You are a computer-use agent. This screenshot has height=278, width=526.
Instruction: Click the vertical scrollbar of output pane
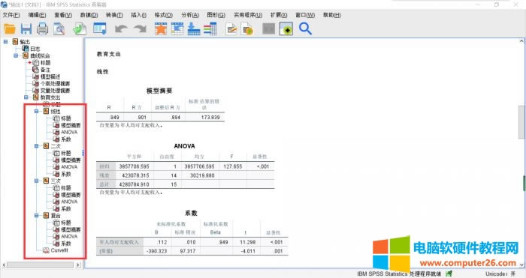pos(521,122)
